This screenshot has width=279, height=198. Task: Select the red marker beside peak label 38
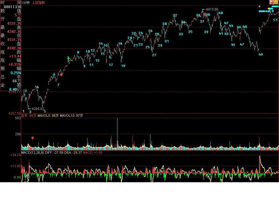click(205, 14)
